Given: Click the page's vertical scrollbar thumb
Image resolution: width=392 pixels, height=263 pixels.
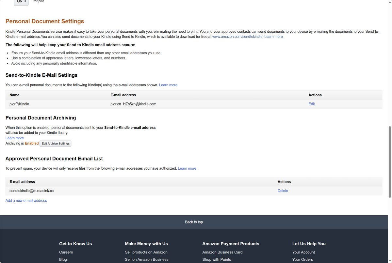Looking at the screenshot, I should [x=390, y=162].
